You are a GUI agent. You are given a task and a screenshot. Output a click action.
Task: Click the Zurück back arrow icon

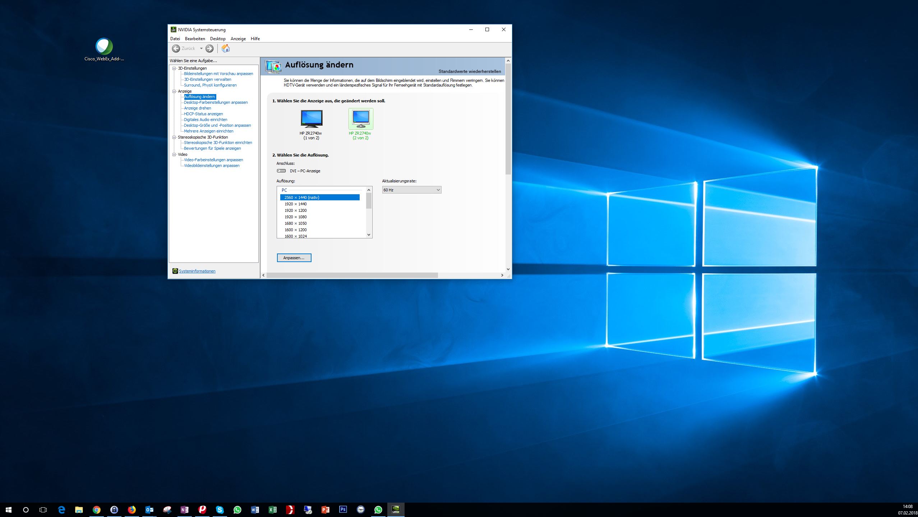176,48
